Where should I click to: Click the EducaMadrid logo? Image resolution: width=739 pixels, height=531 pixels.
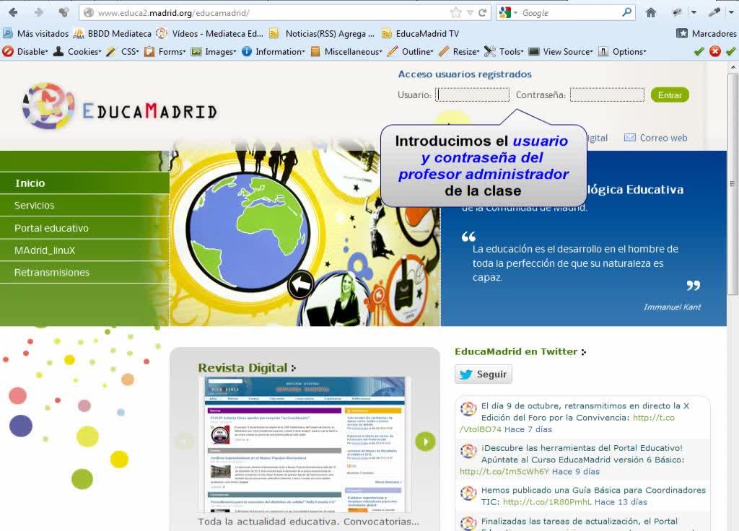(120, 107)
